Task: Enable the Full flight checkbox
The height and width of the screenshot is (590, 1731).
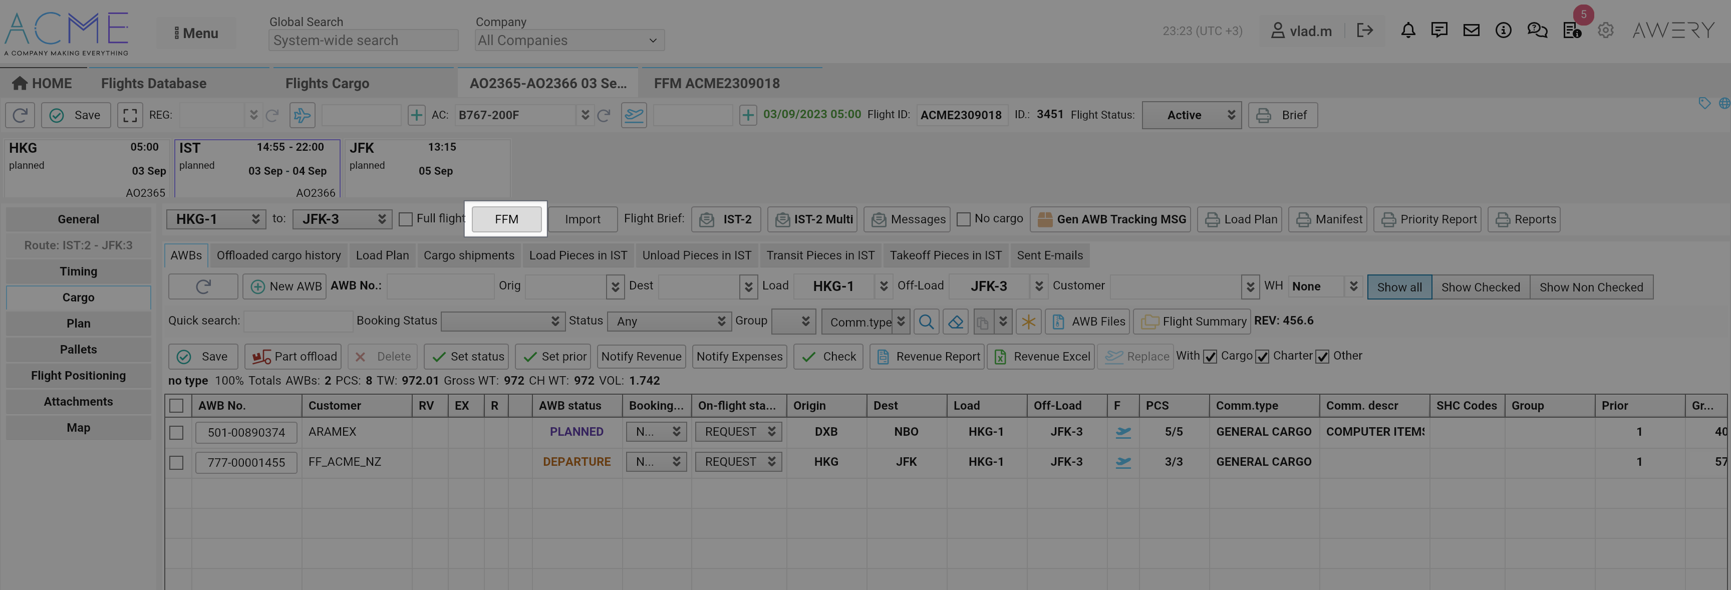Action: (406, 220)
